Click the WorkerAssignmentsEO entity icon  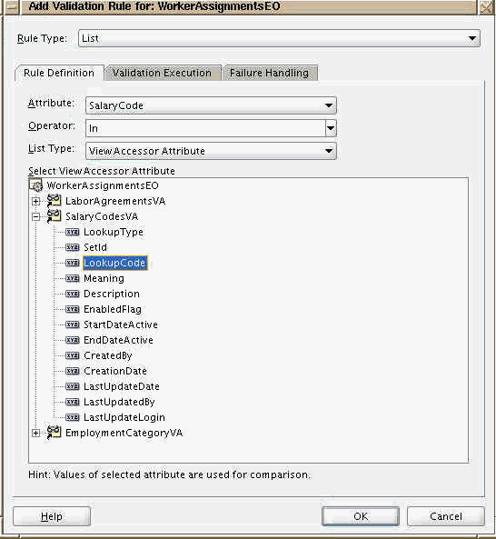(x=36, y=185)
